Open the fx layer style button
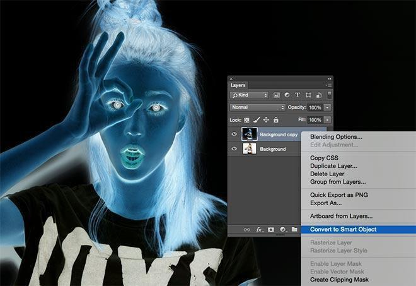The image size is (416, 286). click(x=259, y=229)
